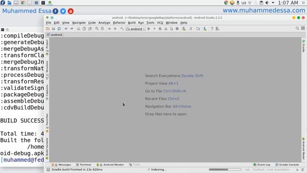The height and width of the screenshot is (173, 307).
Task: Open the Refactor menu
Action: (119, 23)
